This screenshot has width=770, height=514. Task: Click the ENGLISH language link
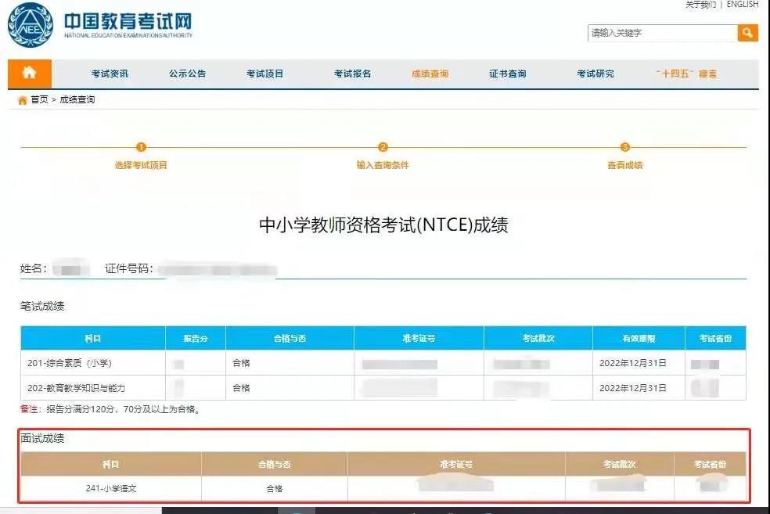tap(743, 5)
